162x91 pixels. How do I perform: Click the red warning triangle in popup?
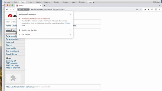coord(19,19)
